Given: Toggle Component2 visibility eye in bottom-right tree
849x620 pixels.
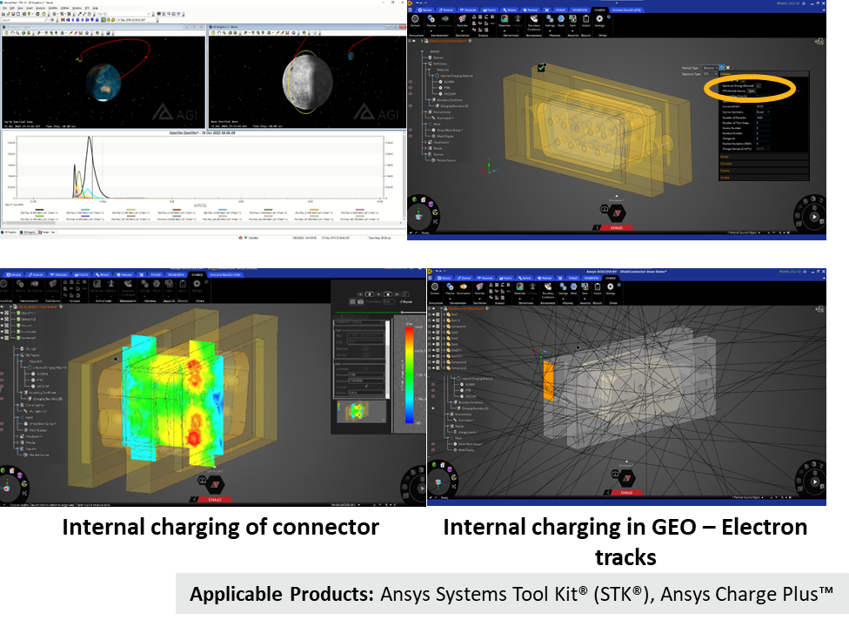Looking at the screenshot, I should click(x=433, y=362).
